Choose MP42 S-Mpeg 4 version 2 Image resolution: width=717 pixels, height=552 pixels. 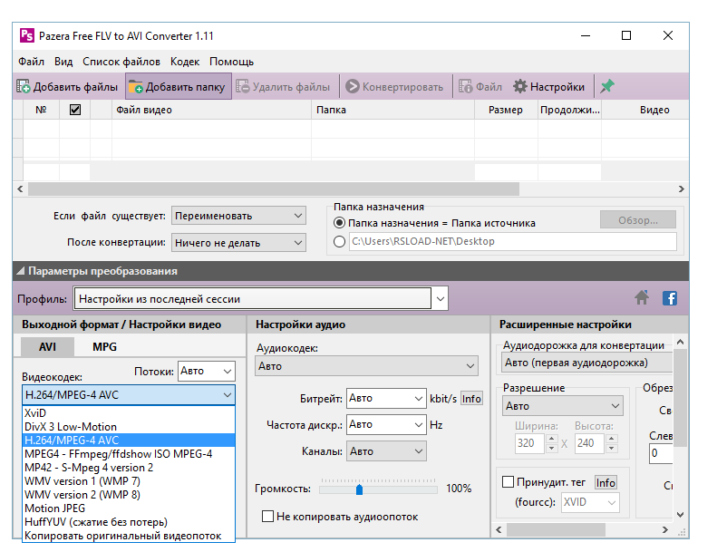click(129, 468)
